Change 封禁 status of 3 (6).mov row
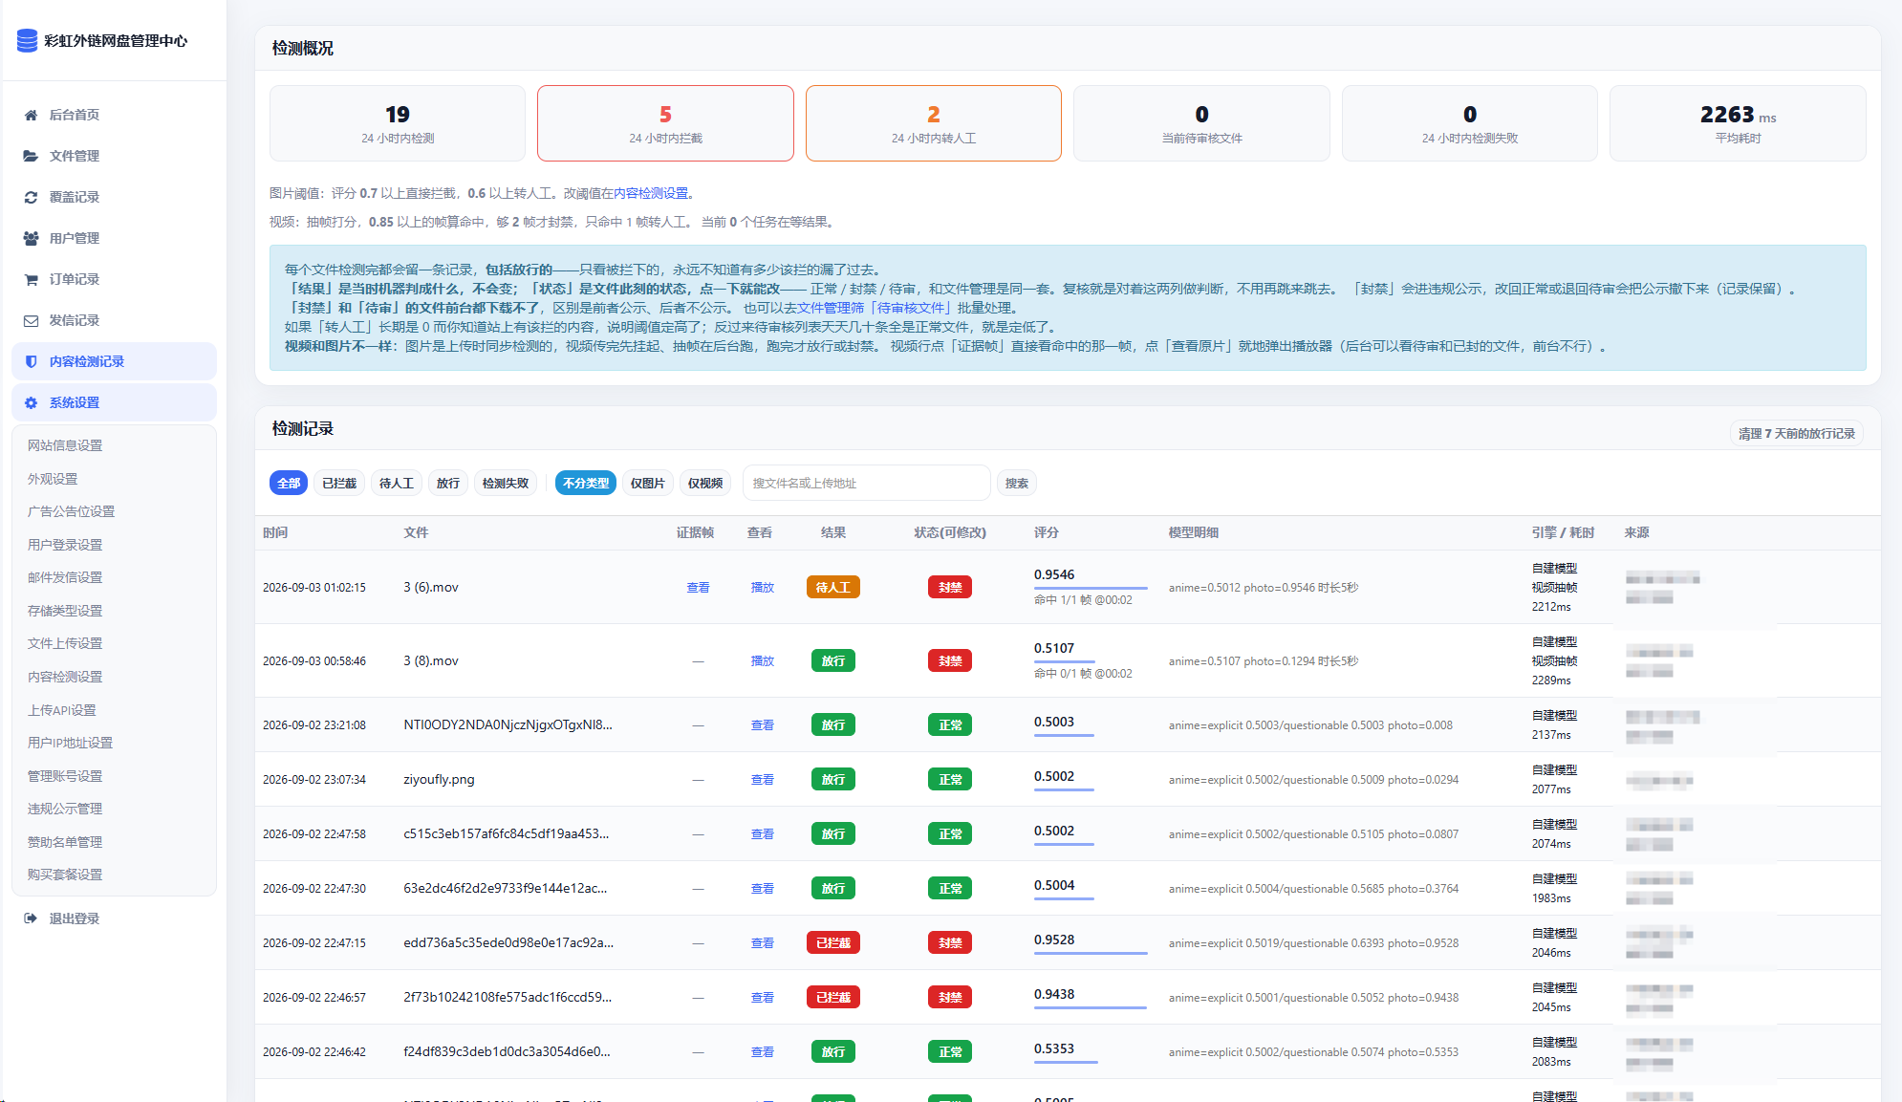1902x1102 pixels. (x=950, y=587)
